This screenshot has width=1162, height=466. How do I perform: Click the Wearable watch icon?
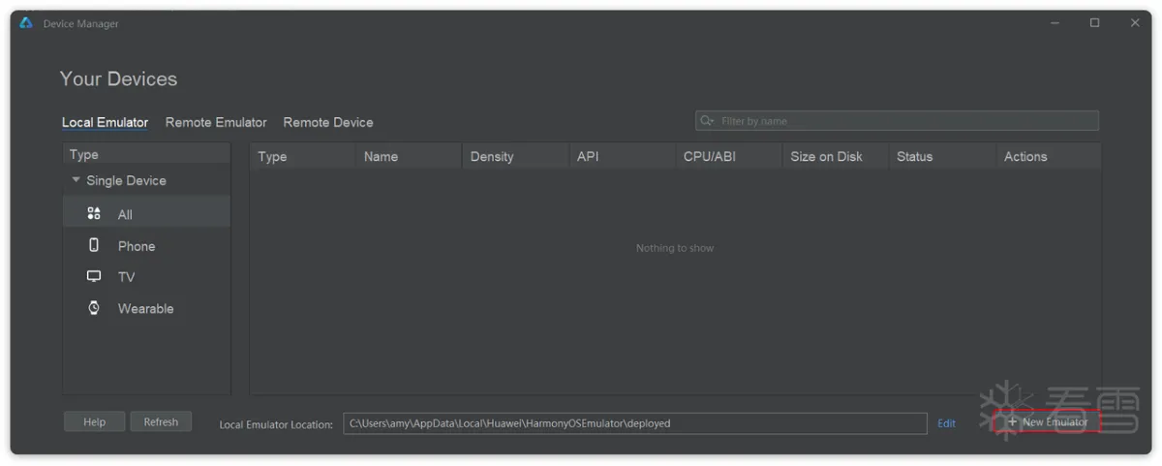[94, 308]
